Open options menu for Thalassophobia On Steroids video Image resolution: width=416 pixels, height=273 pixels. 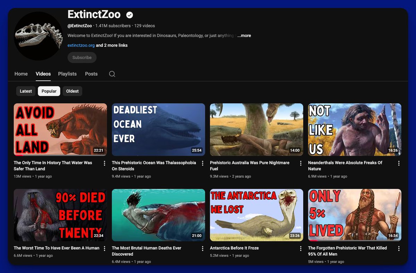(202, 163)
